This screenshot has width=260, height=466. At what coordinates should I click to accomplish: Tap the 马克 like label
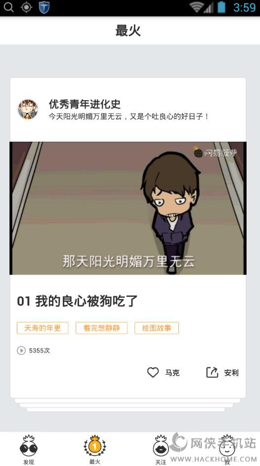(172, 373)
